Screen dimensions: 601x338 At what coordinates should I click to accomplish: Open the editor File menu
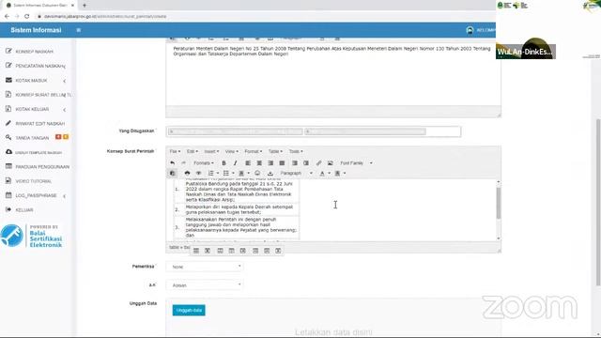click(175, 151)
